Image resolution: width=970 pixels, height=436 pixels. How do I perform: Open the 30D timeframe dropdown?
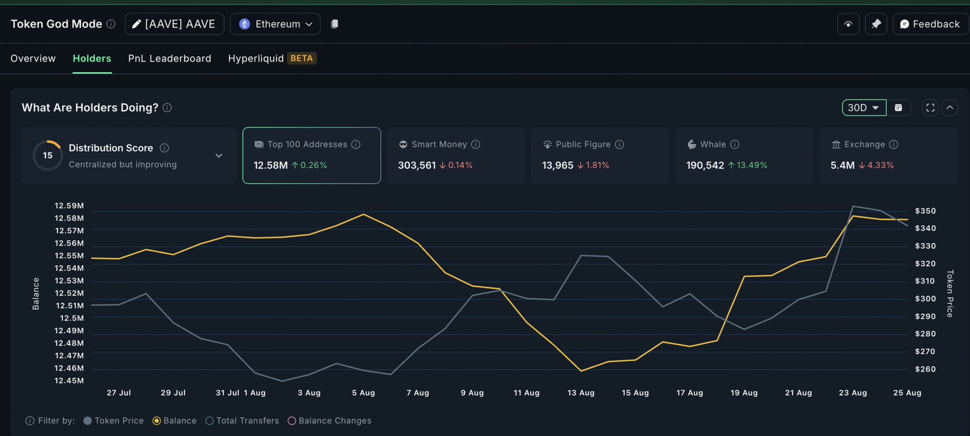(x=864, y=107)
